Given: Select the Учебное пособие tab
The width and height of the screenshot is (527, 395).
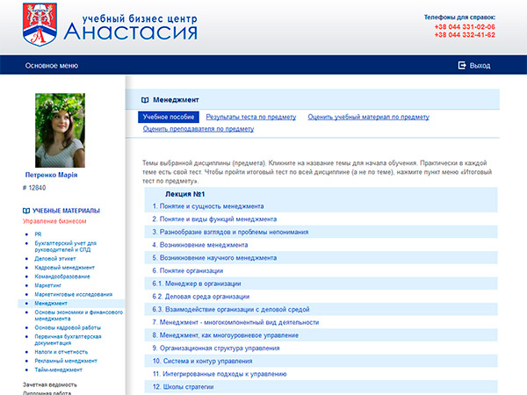Looking at the screenshot, I should 169,117.
